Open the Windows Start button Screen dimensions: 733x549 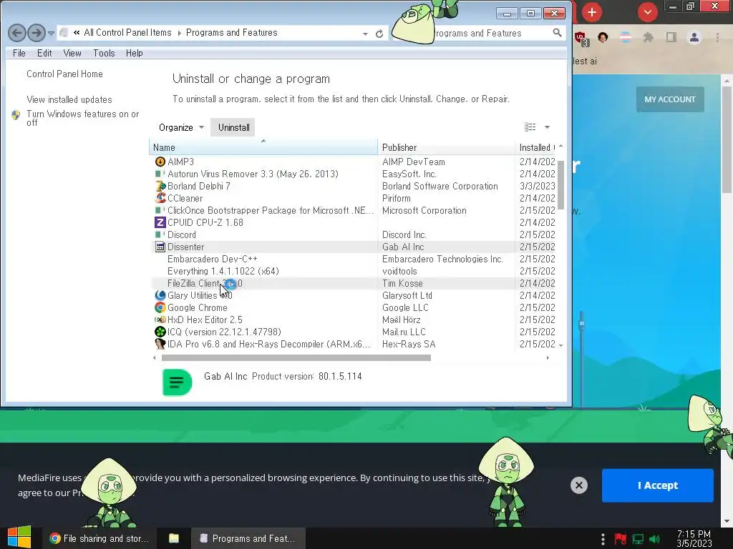[x=19, y=538]
